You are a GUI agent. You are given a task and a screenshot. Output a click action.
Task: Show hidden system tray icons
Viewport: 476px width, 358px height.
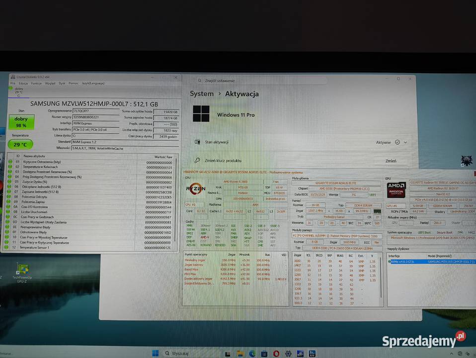click(452, 354)
